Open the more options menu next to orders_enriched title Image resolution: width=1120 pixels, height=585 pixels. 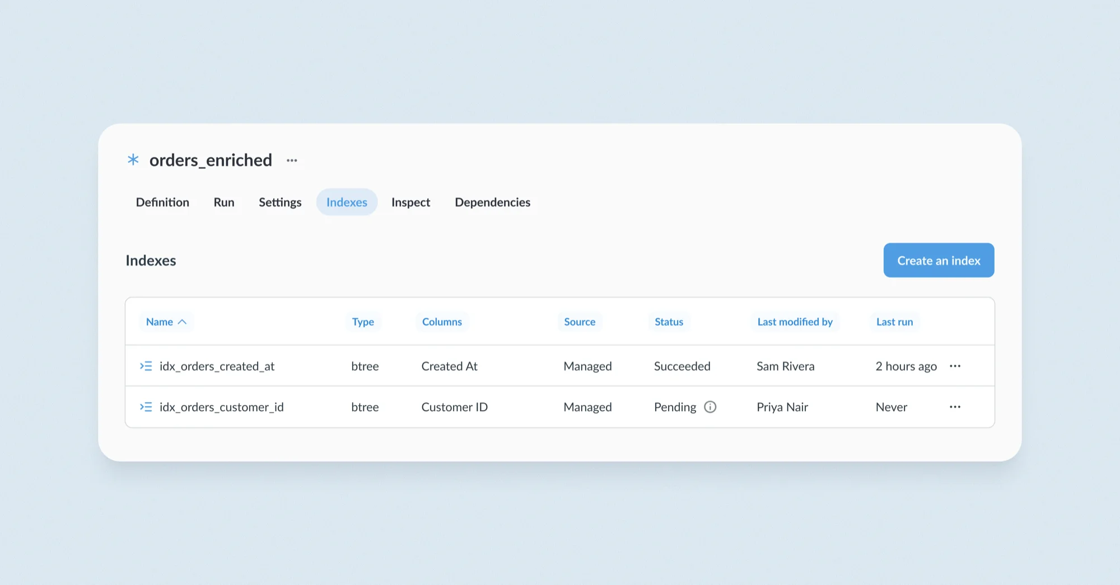tap(292, 161)
